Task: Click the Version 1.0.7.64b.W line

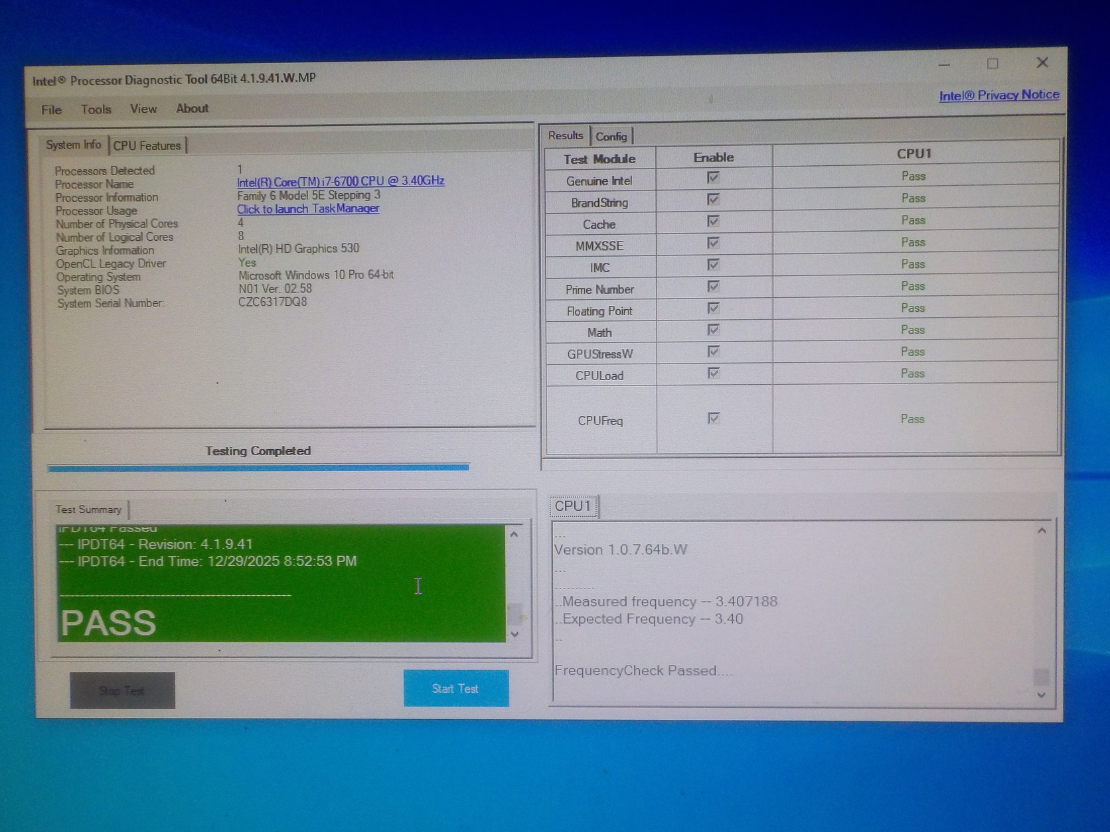Action: (x=621, y=550)
